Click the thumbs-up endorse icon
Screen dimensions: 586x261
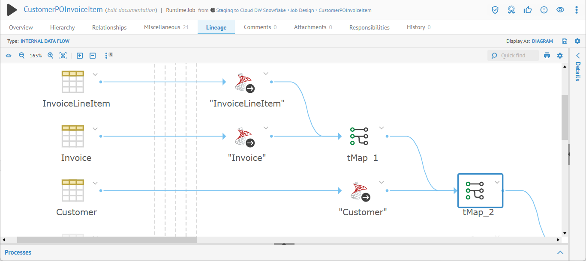click(528, 10)
